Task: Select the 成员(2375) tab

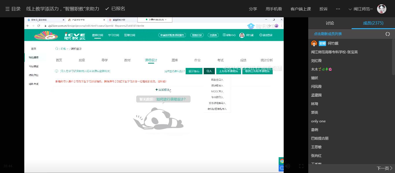Action: point(373,23)
